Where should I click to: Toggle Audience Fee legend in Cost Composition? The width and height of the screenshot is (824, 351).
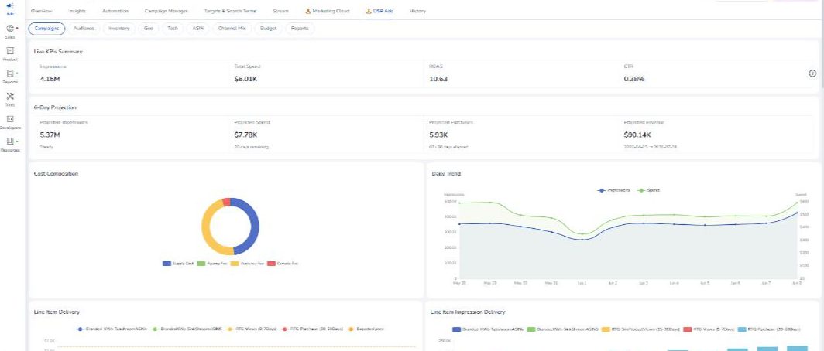pyautogui.click(x=246, y=264)
